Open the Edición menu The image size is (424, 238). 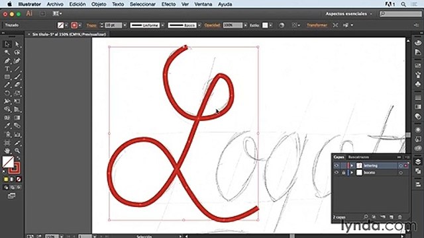click(x=78, y=4)
